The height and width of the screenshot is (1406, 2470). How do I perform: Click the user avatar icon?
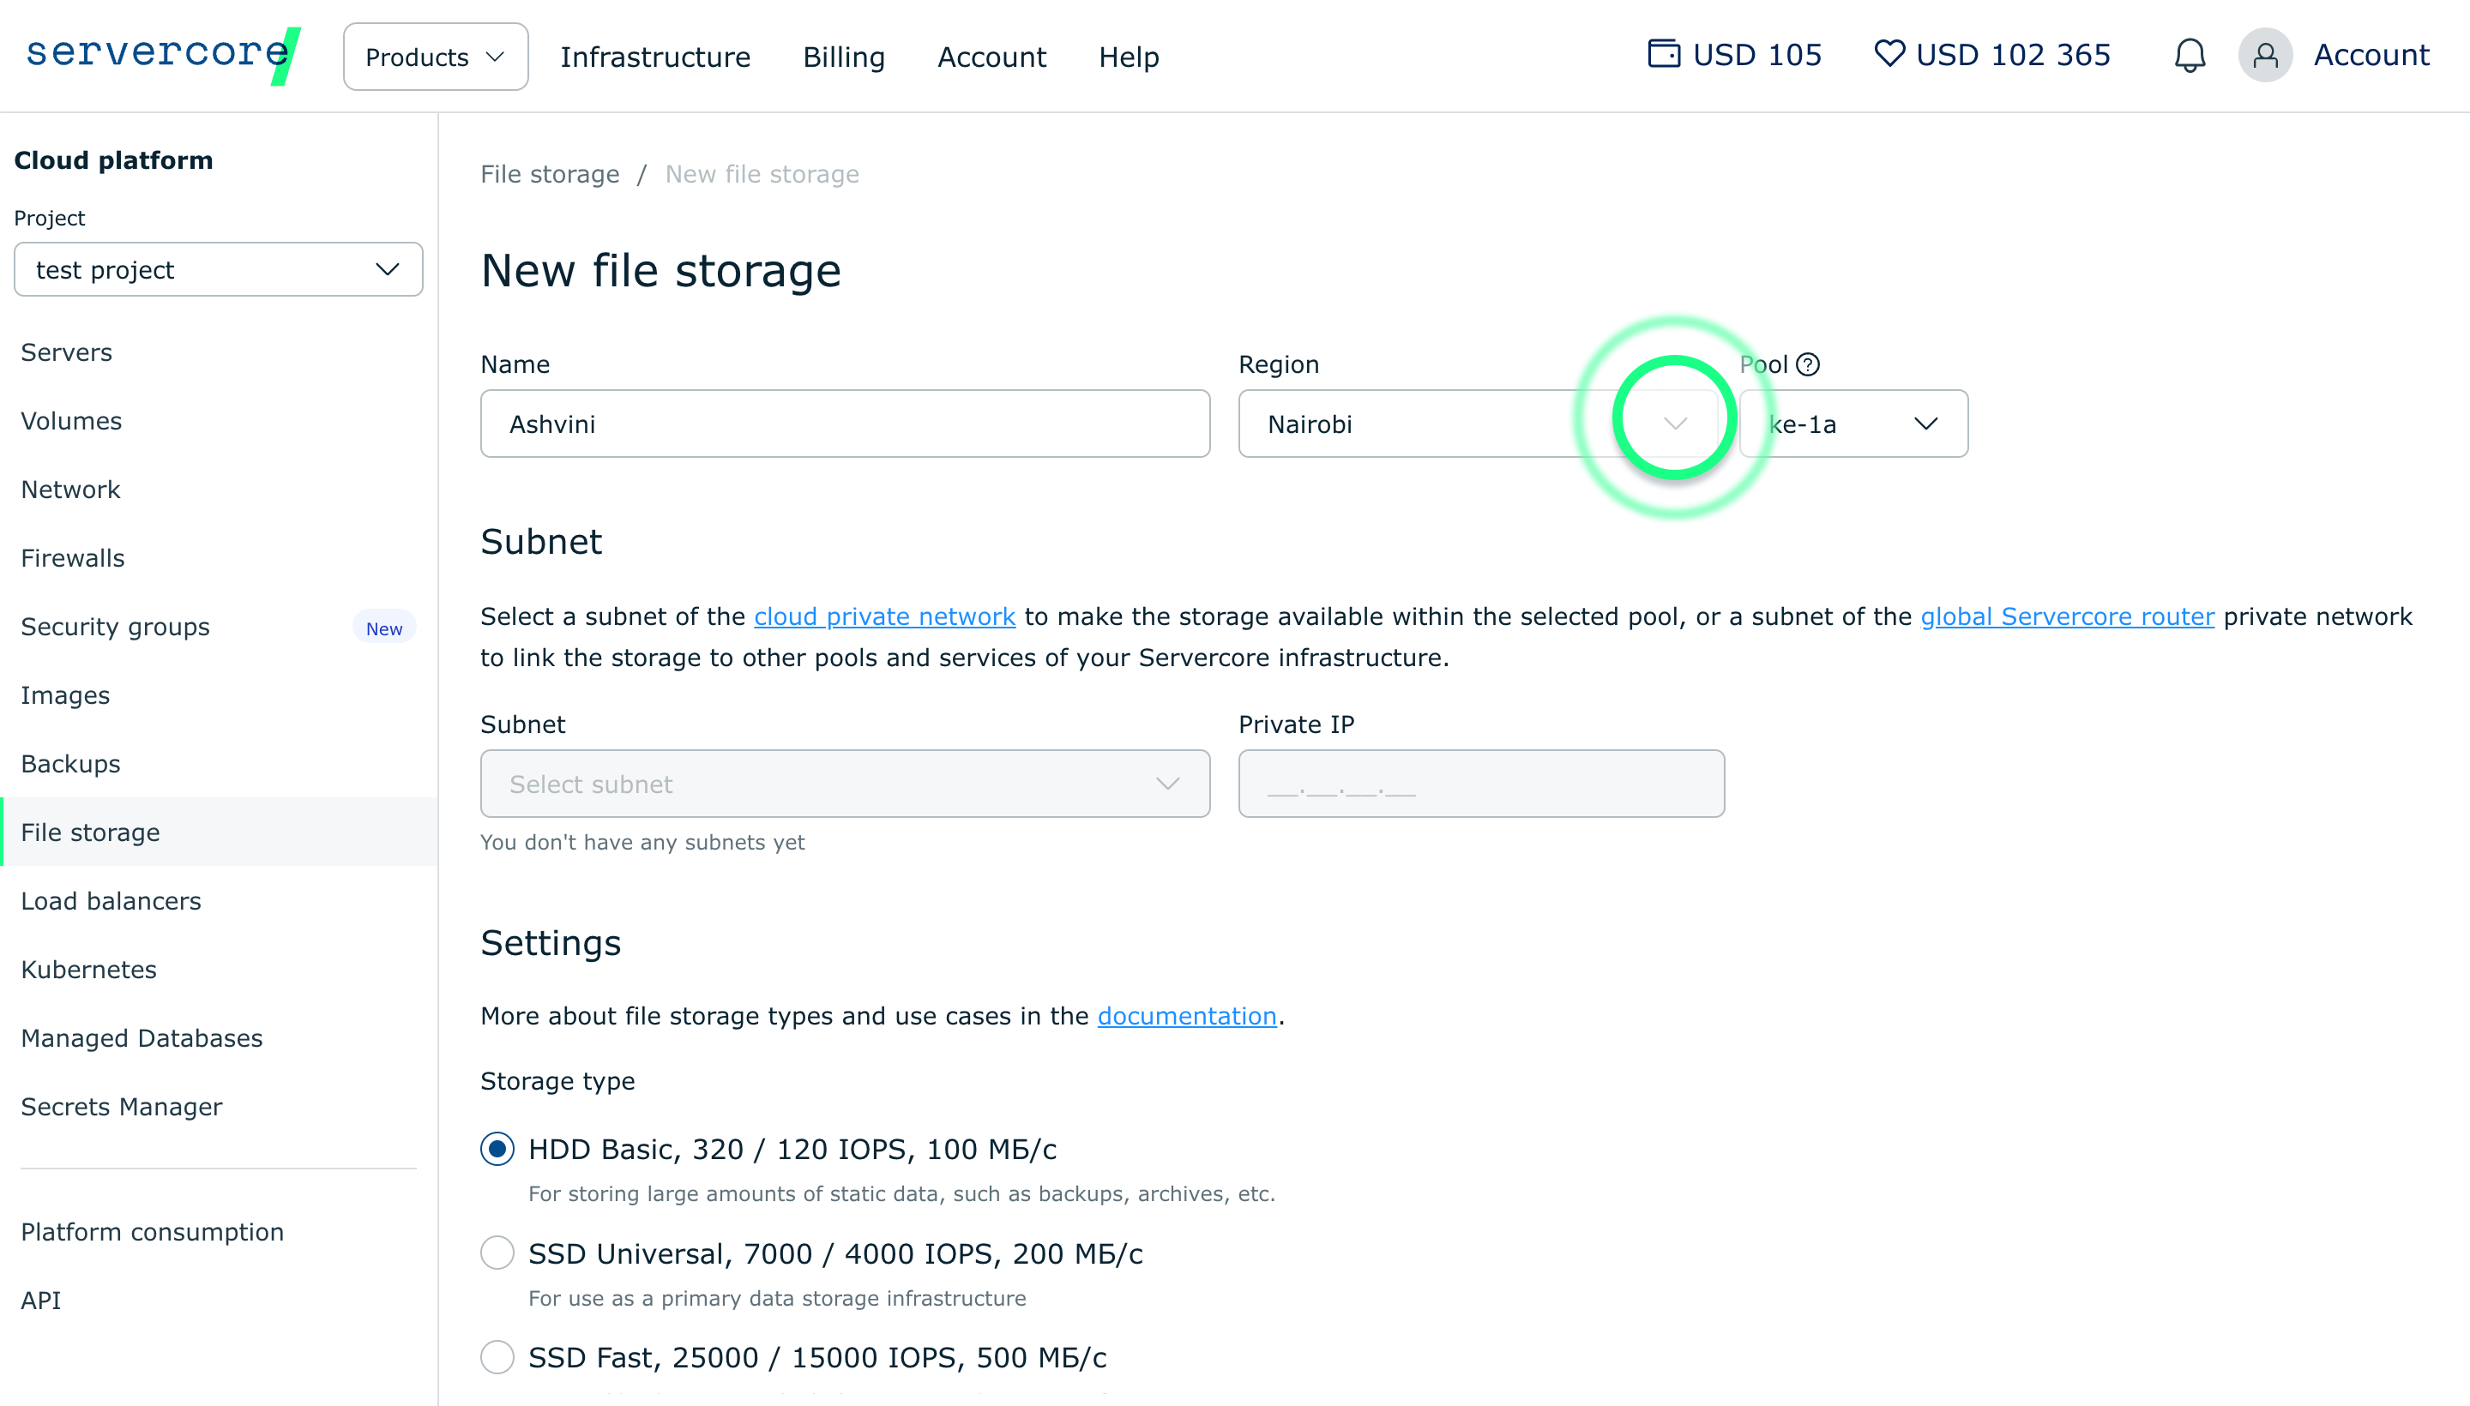pos(2264,55)
